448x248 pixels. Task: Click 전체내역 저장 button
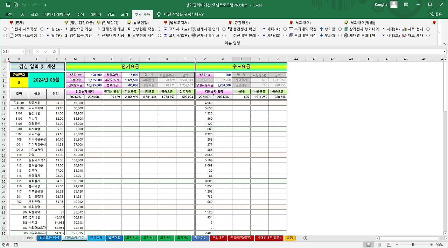click(111, 35)
